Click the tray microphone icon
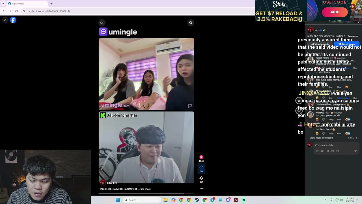362x204 pixels. pyautogui.click(x=331, y=200)
